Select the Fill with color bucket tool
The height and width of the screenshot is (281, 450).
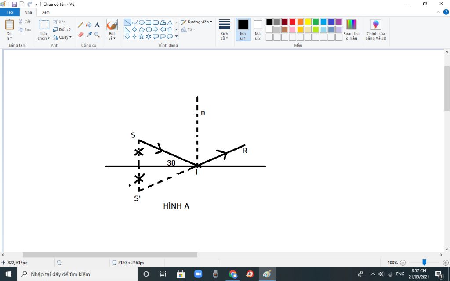coord(89,25)
